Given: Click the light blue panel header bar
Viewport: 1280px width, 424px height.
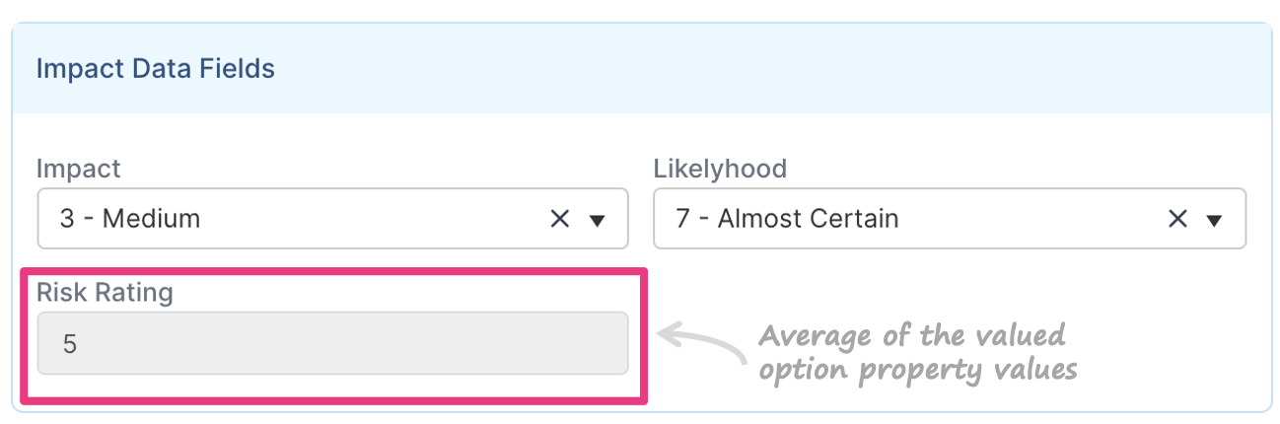Looking at the screenshot, I should (641, 69).
